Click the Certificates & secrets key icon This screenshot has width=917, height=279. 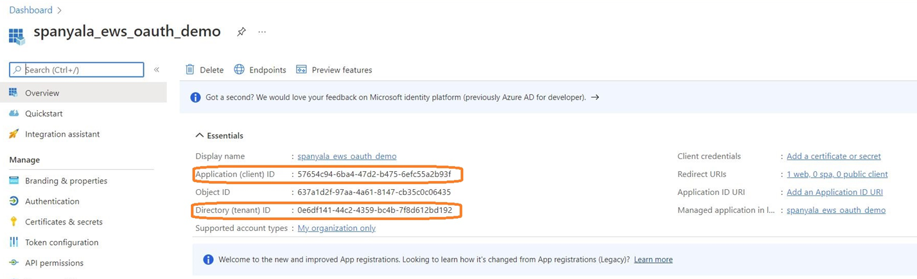pos(13,222)
